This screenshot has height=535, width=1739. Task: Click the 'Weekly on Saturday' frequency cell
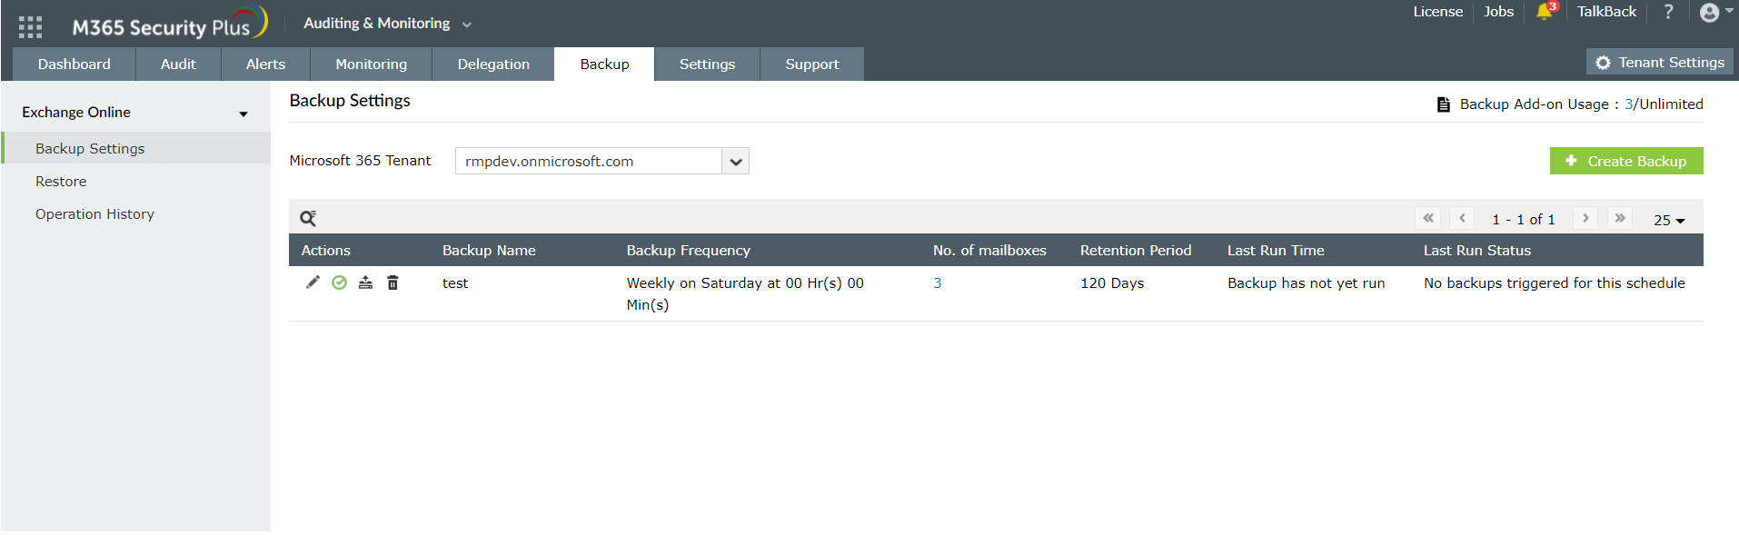pos(745,293)
